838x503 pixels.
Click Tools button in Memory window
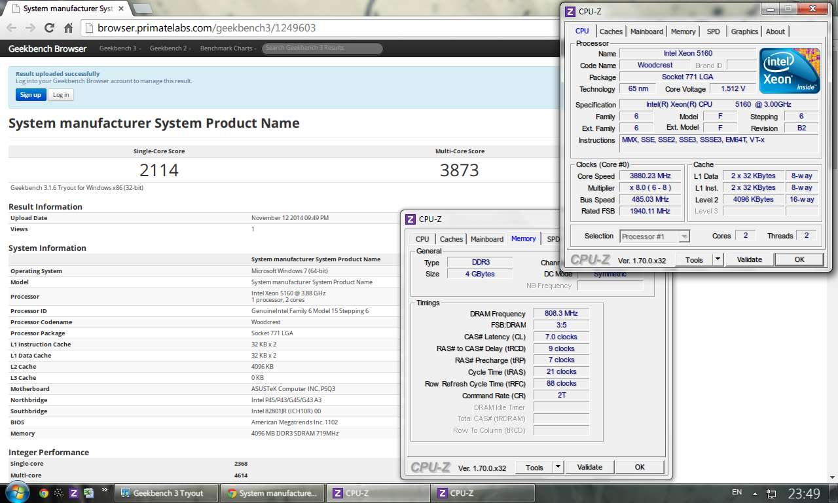534,467
